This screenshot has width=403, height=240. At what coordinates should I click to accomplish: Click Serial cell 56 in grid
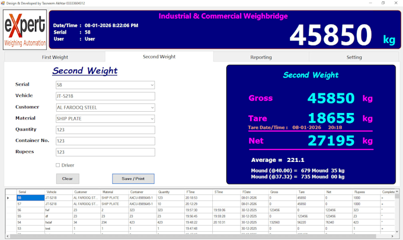[x=31, y=210]
